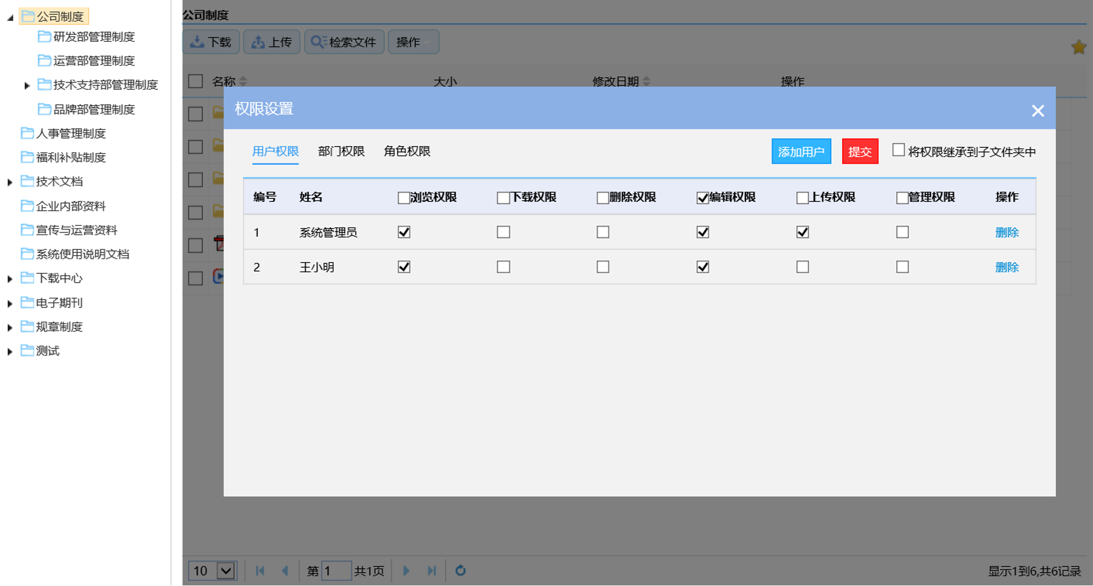Click the refresh list icon

pyautogui.click(x=460, y=571)
